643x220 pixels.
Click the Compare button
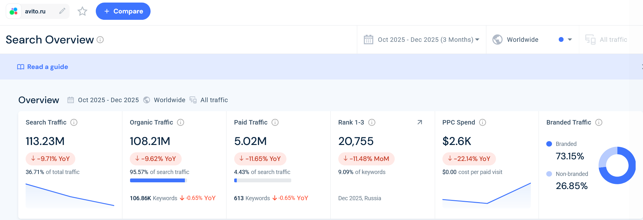coord(123,11)
